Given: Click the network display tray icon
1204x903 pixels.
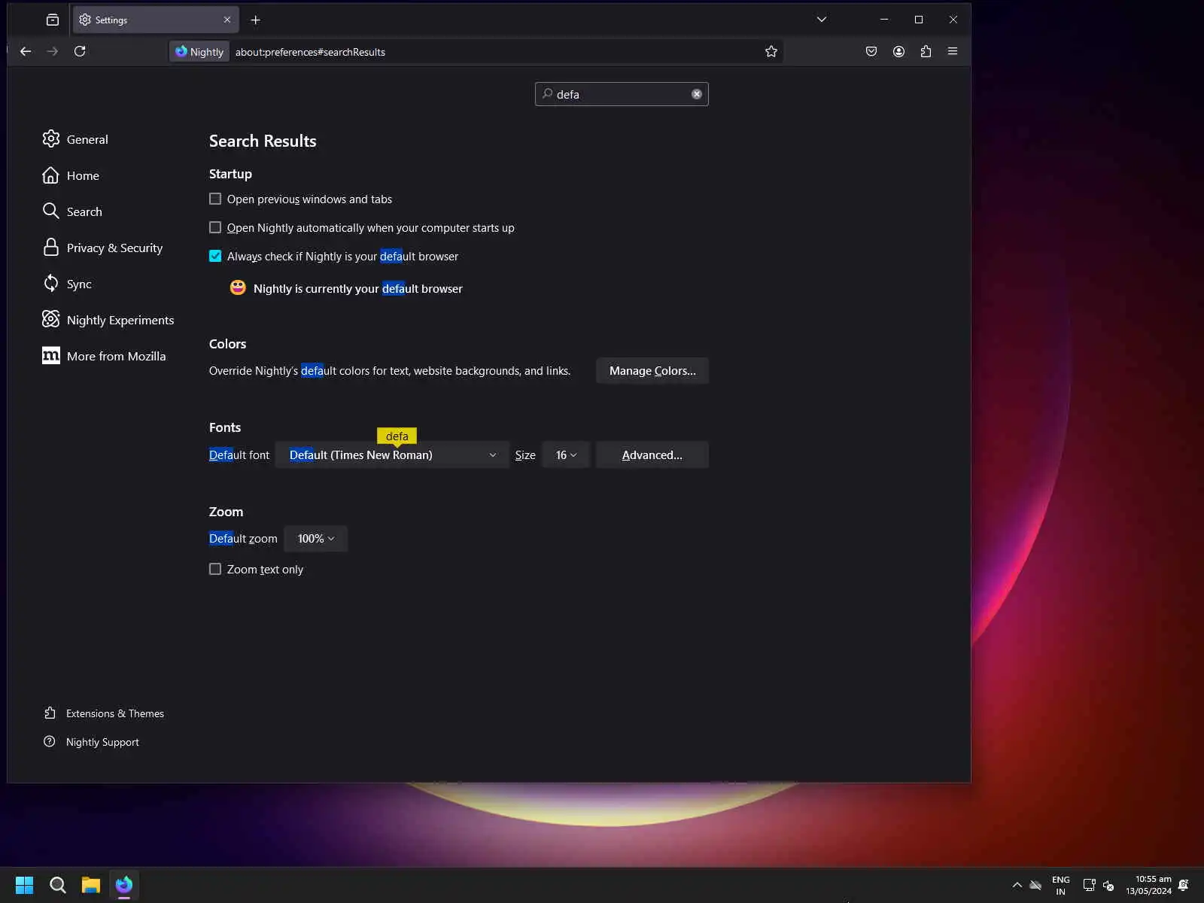Looking at the screenshot, I should click(x=1089, y=885).
